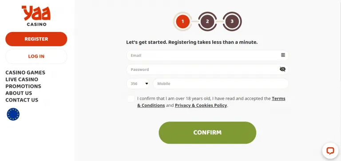Tick the over 18 confirmation checkbox
Viewport: 341px width, 161px height.
click(131, 98)
